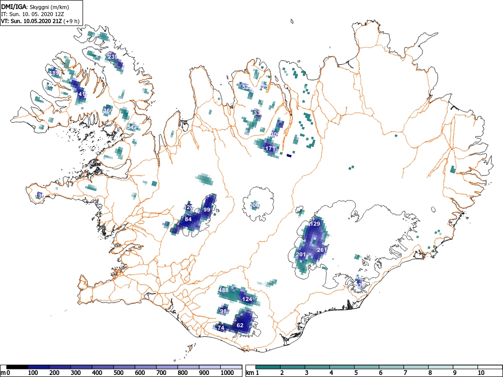The width and height of the screenshot is (503, 377).
Task: Click the '500' label on the metre legend
Action: (119, 373)
